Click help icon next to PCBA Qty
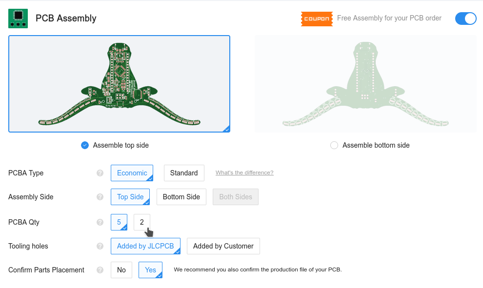Viewport: 483px width, 288px height. [100, 222]
